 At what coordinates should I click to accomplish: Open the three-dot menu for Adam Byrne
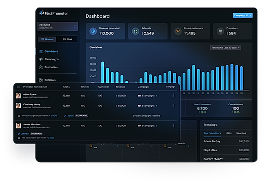tap(174, 96)
